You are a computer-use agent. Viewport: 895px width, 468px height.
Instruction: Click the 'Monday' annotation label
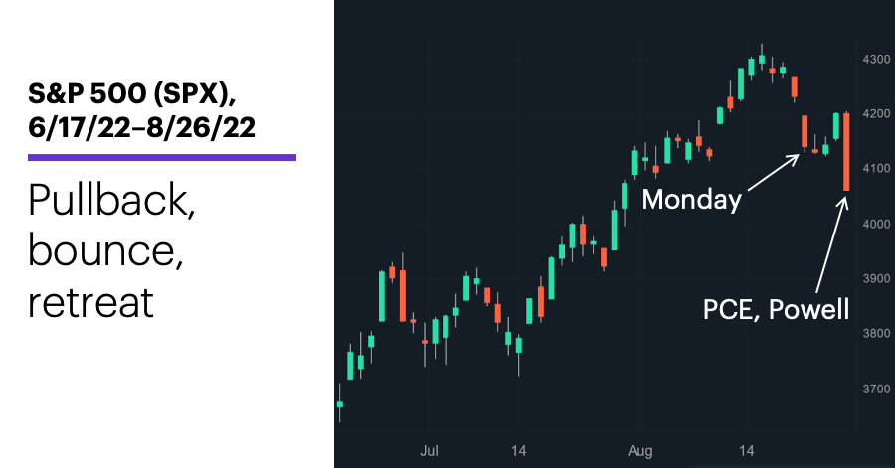pos(691,200)
